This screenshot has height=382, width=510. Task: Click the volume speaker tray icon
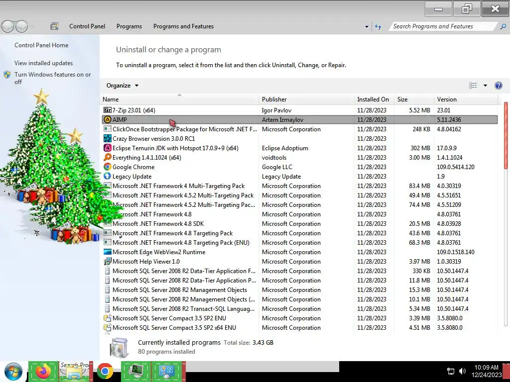pyautogui.click(x=462, y=371)
